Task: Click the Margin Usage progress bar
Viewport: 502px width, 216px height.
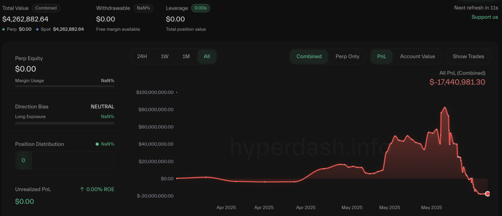Action: 64,86
